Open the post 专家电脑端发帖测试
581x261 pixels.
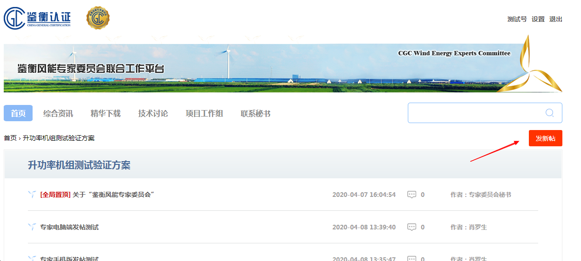click(69, 227)
